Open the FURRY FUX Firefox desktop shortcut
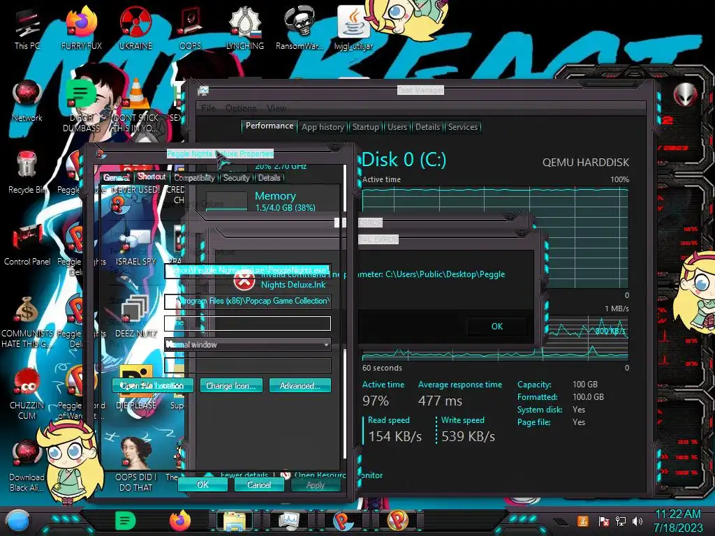 tap(81, 28)
